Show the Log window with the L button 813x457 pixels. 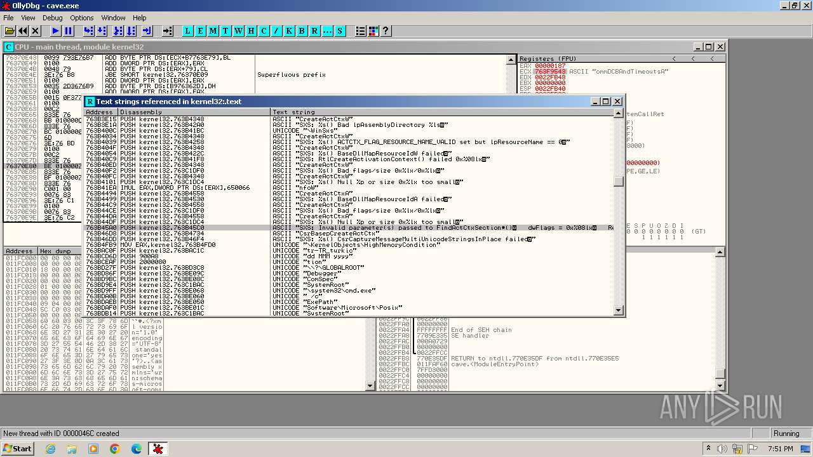pyautogui.click(x=188, y=30)
